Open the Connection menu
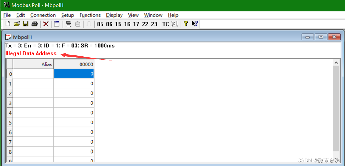 pos(43,15)
